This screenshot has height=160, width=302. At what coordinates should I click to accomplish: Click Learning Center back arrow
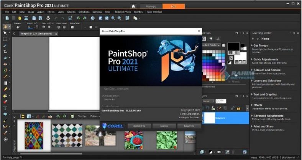pos(253,39)
